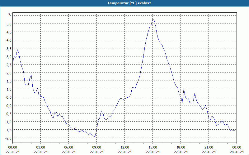Select the 09:00 time label
This screenshot has height=155, width=249.
click(97, 148)
